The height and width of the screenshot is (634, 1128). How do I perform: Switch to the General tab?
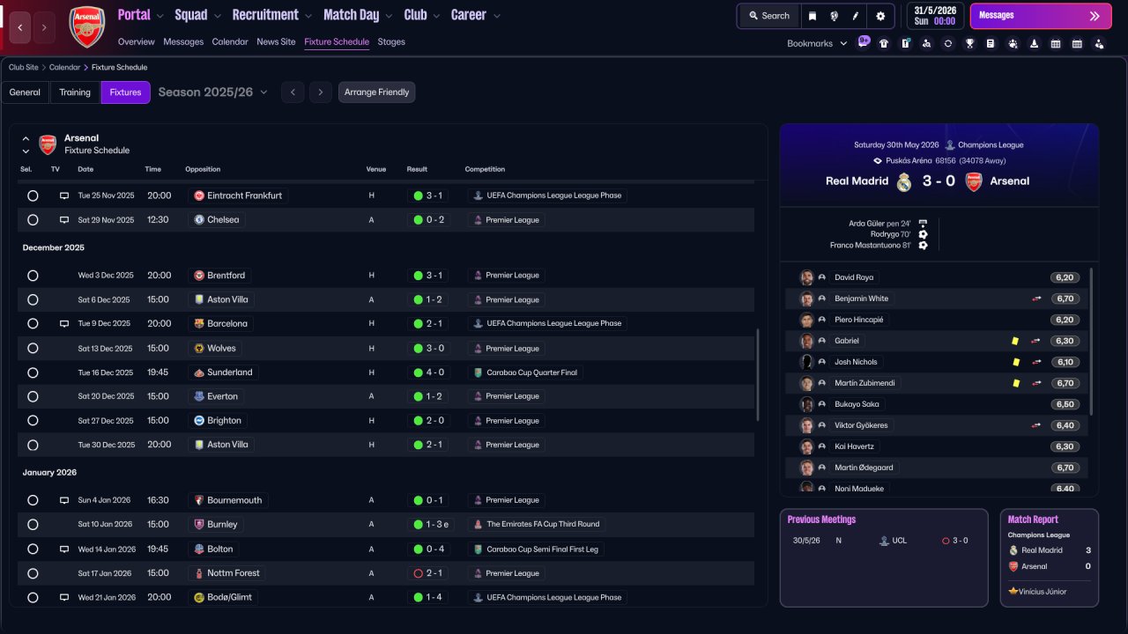pyautogui.click(x=25, y=92)
